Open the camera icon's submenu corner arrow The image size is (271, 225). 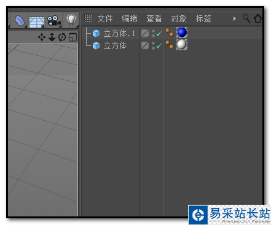coord(60,26)
